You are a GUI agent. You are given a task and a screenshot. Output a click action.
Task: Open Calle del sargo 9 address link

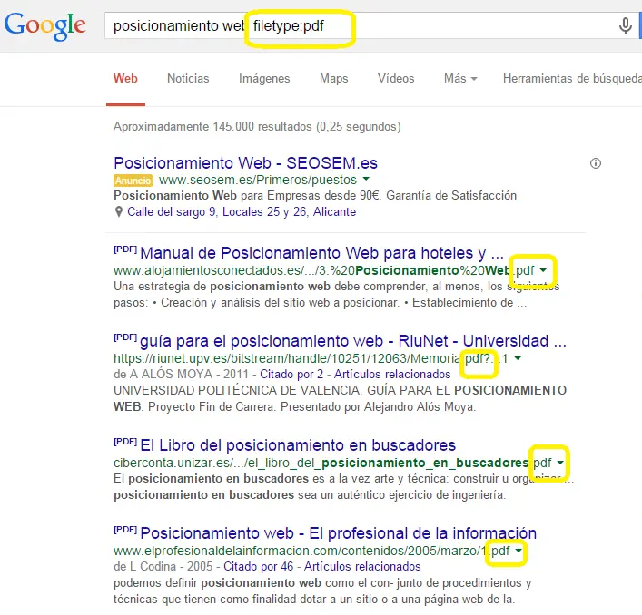(x=242, y=212)
